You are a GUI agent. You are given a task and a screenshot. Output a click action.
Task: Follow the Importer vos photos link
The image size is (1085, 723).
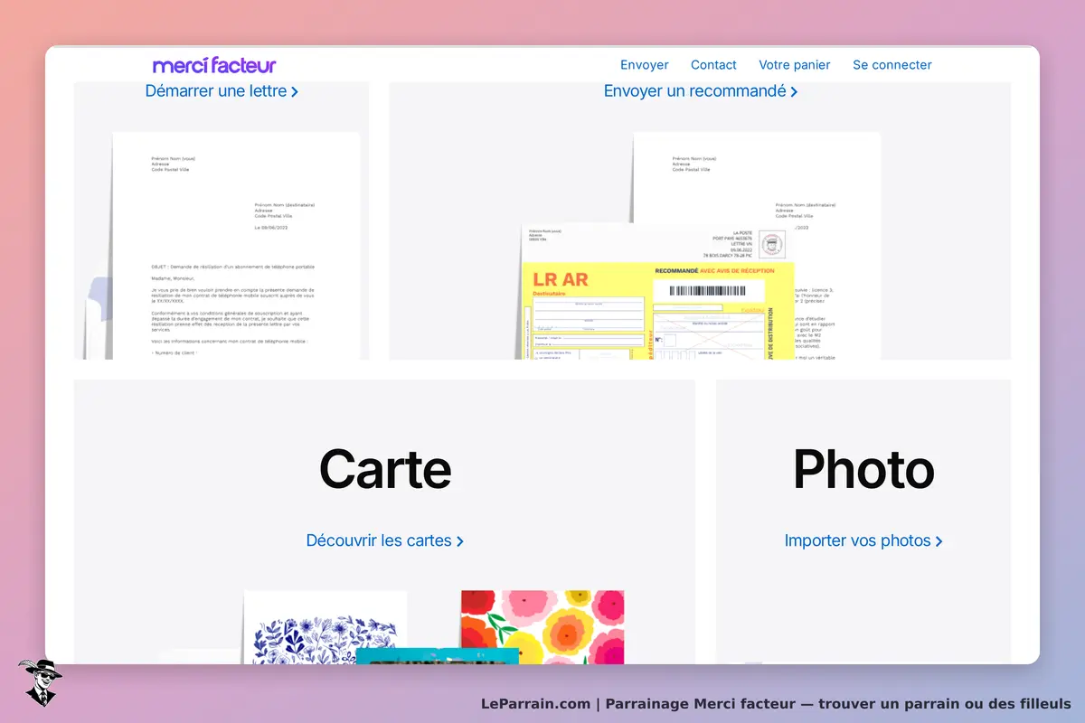(863, 540)
